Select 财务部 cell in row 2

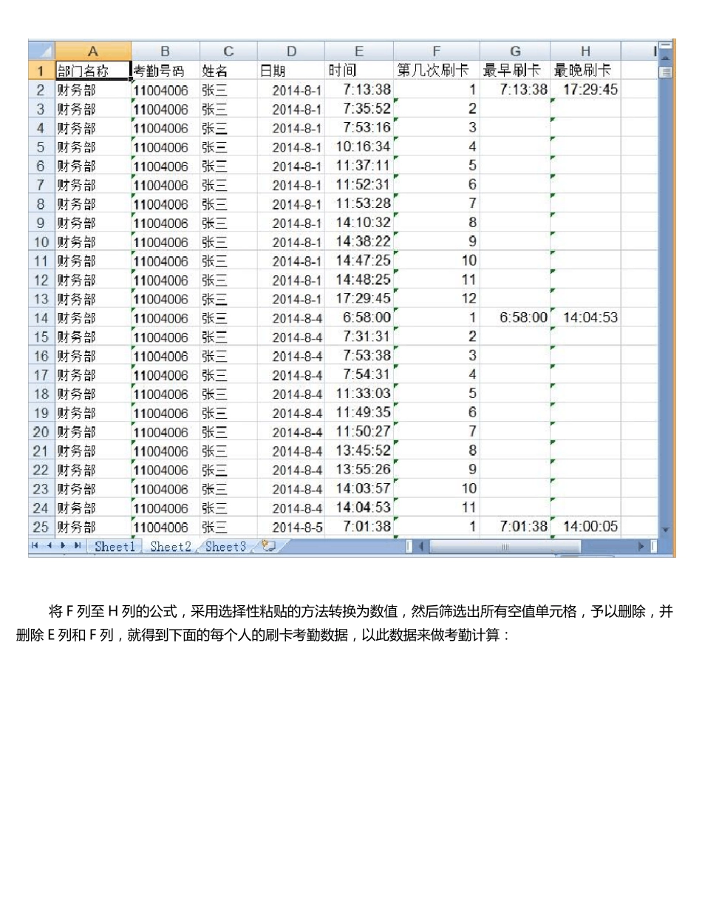pos(93,90)
